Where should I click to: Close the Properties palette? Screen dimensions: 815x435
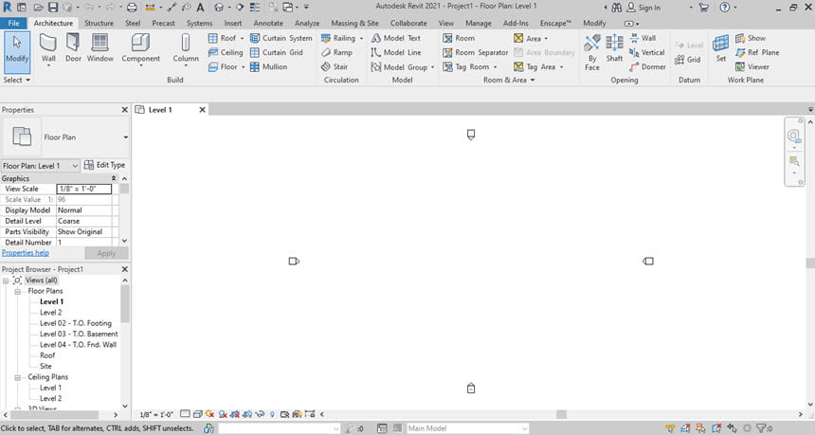[125, 110]
